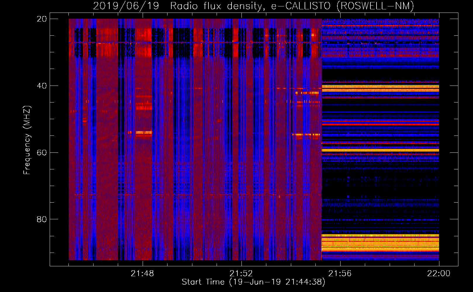The image size is (473, 292).
Task: Click the 21:48 time tick label
Action: [142, 274]
